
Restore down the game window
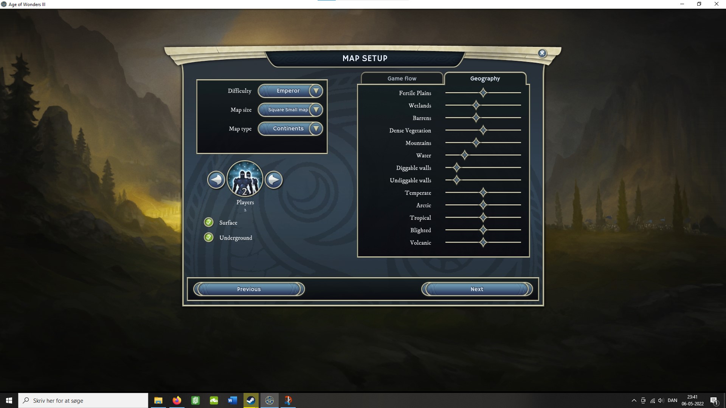(699, 4)
